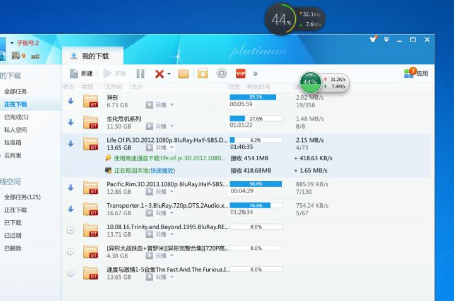The width and height of the screenshot is (454, 301).
Task: Select 已过期 in offline space
Action: point(13,235)
